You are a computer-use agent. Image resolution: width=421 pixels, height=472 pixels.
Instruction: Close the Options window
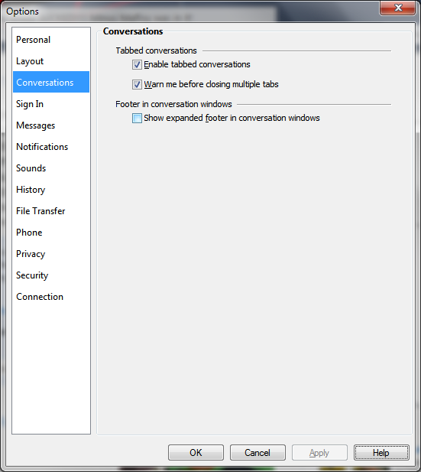(398, 8)
